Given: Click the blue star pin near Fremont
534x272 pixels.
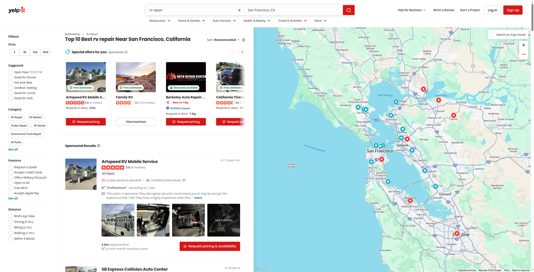Looking at the screenshot, I should [435, 186].
